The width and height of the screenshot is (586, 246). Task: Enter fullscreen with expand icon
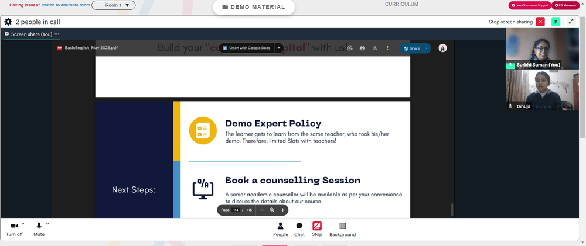(571, 22)
